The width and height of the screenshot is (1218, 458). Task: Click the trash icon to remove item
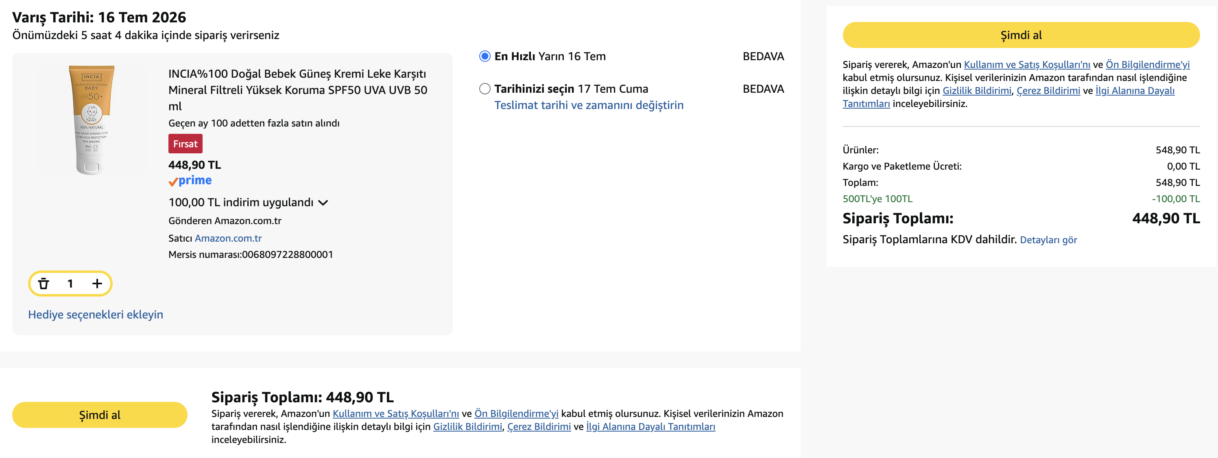pos(44,284)
